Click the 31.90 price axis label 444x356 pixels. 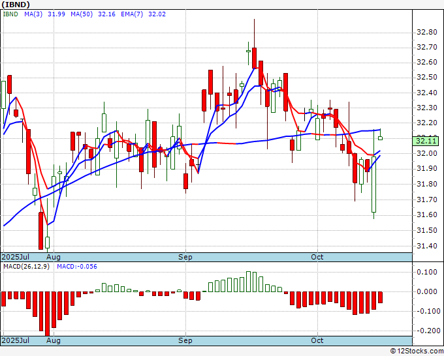tap(427, 168)
